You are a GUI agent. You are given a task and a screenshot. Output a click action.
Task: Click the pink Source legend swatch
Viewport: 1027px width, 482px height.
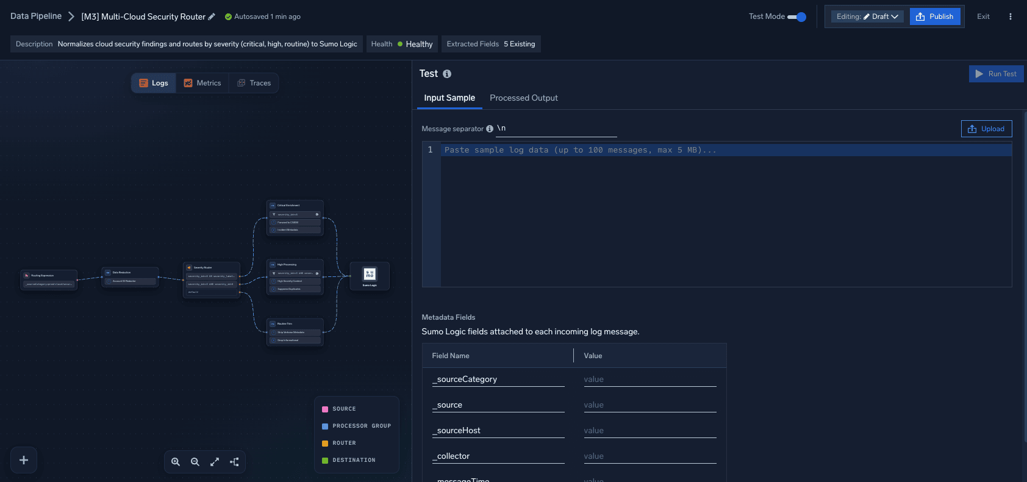pyautogui.click(x=325, y=409)
